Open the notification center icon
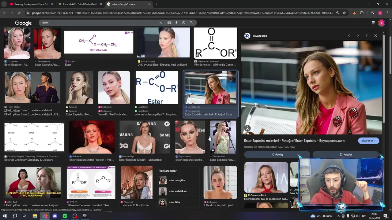This screenshot has width=392, height=220. pos(386,216)
